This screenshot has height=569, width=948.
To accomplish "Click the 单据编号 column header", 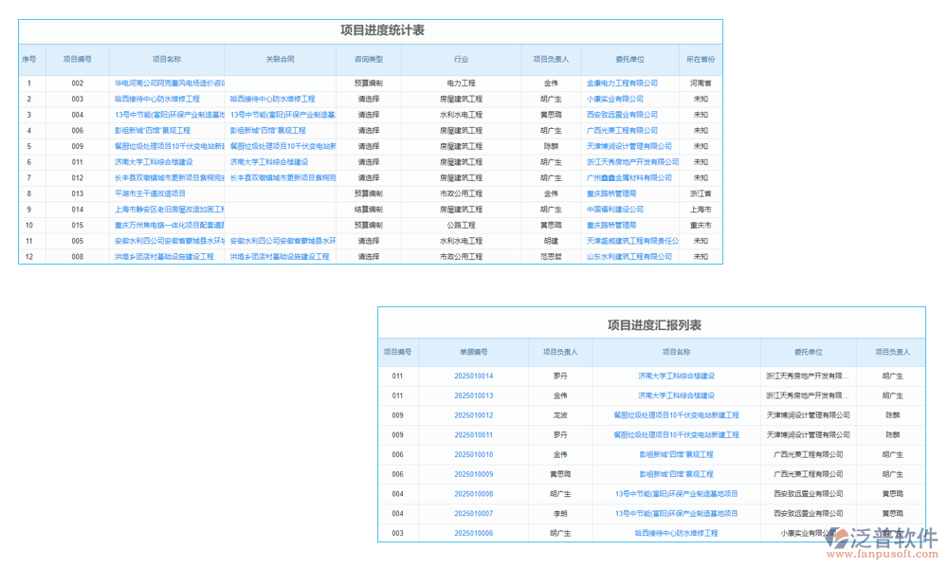I will click(x=474, y=352).
